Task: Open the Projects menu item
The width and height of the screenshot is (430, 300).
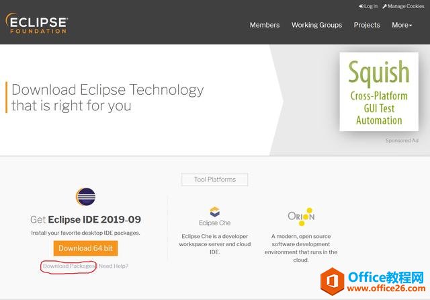Action: (367, 25)
